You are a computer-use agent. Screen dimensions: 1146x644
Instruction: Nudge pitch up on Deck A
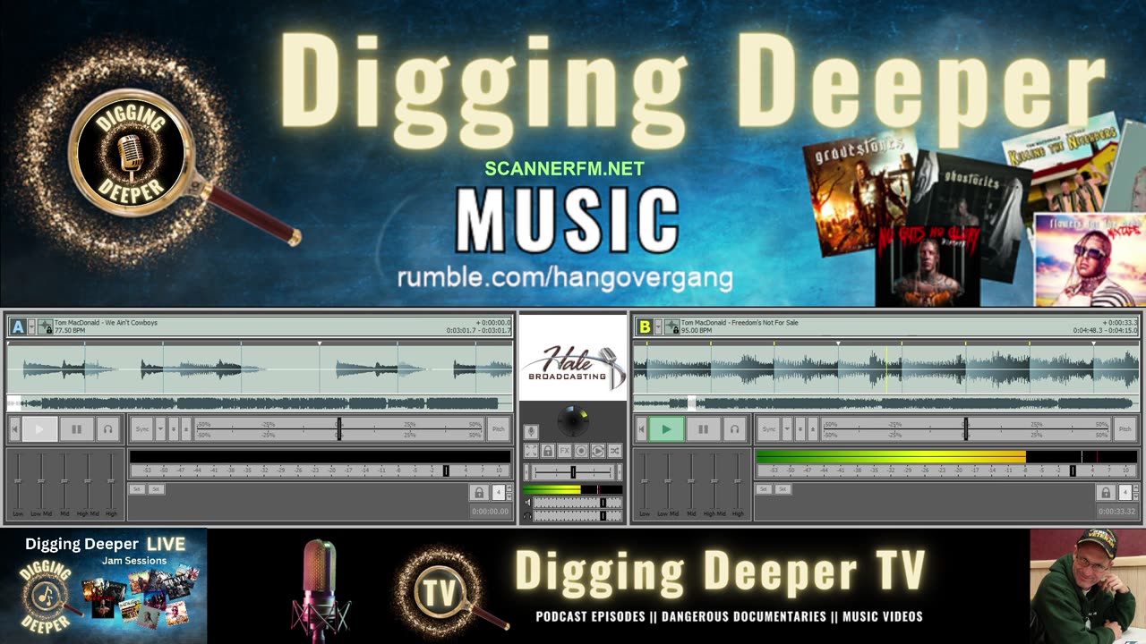(x=186, y=429)
